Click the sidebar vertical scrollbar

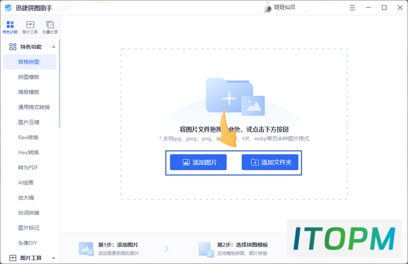[59, 83]
